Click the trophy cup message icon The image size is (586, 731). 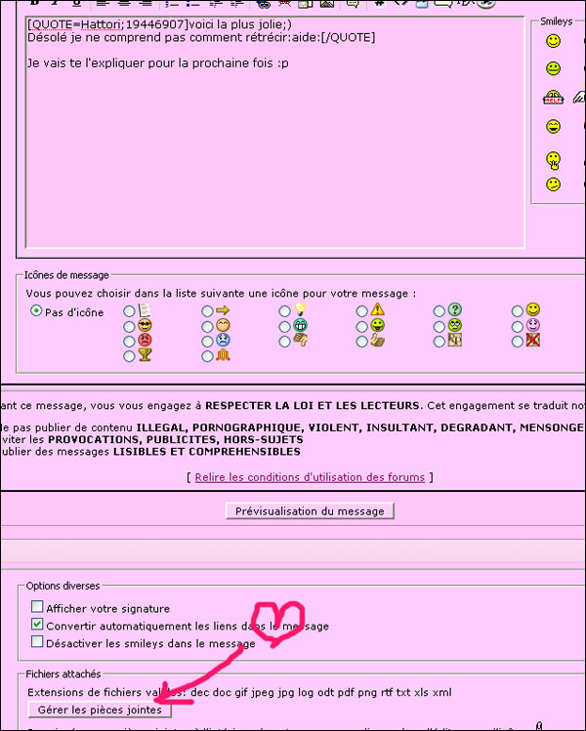point(146,355)
